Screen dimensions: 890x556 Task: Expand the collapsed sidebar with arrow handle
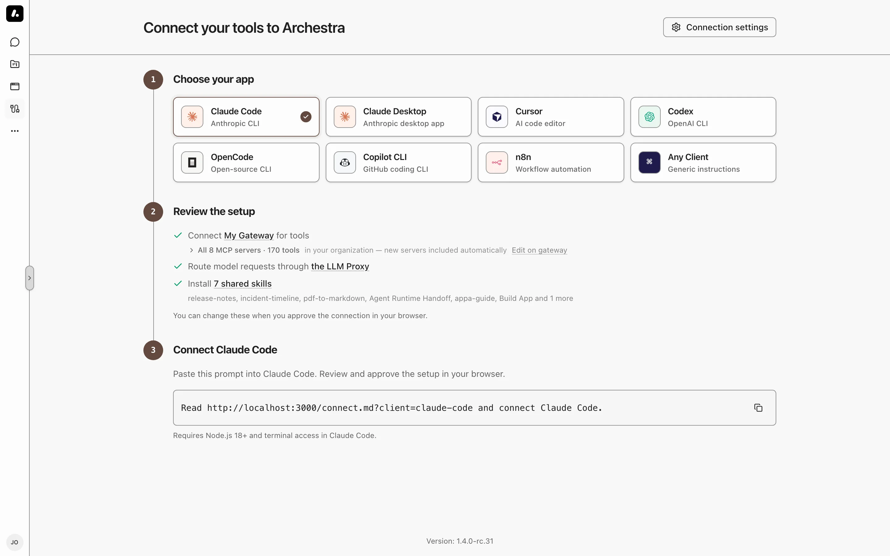29,278
